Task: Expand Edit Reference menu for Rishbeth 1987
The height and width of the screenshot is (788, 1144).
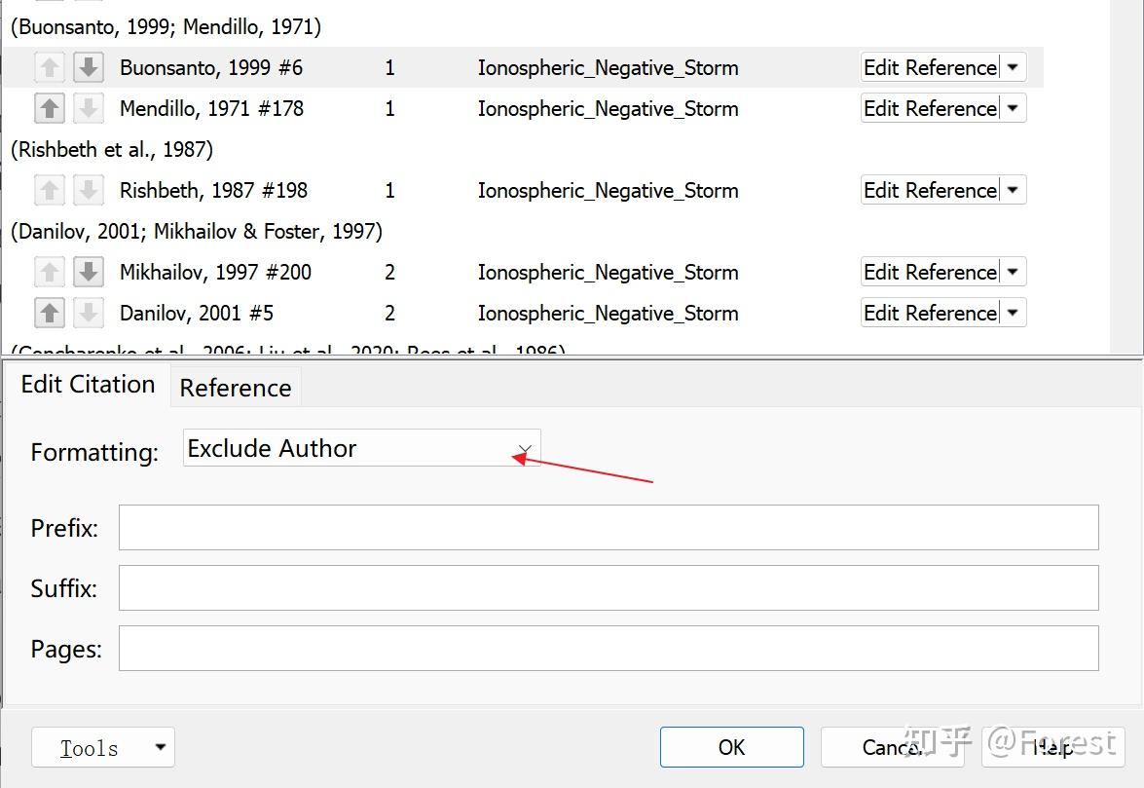Action: [1013, 190]
